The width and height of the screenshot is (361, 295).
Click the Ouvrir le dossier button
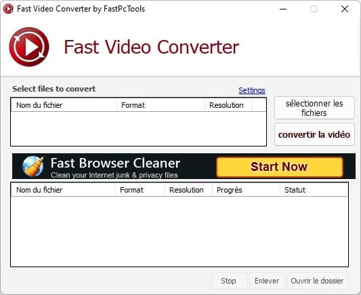[x=318, y=281]
